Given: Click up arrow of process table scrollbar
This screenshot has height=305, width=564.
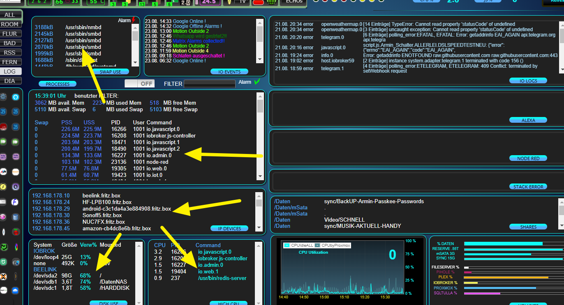Looking at the screenshot, I should coord(260,96).
